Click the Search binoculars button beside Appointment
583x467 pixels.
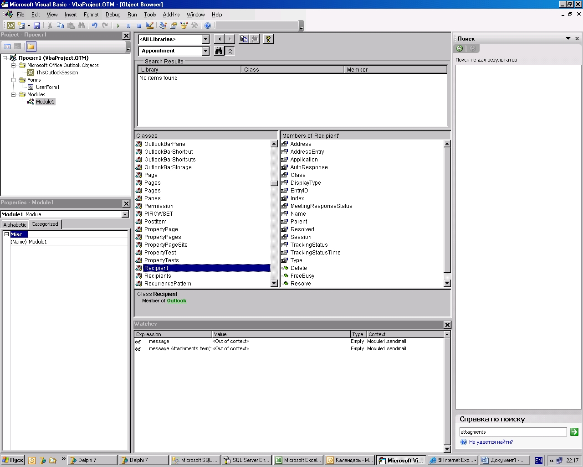tap(219, 51)
